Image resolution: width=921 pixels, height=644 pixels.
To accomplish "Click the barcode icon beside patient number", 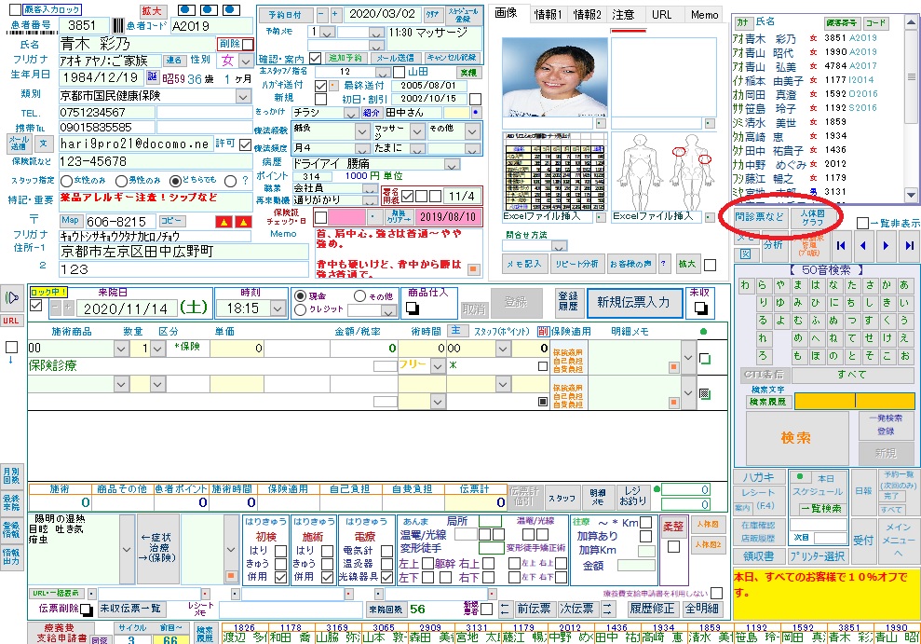I will point(118,26).
